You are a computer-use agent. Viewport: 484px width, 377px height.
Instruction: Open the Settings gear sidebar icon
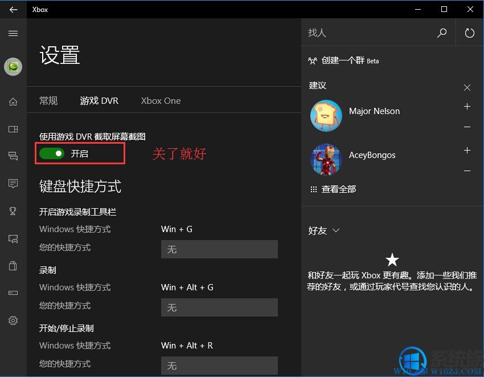[x=13, y=321]
